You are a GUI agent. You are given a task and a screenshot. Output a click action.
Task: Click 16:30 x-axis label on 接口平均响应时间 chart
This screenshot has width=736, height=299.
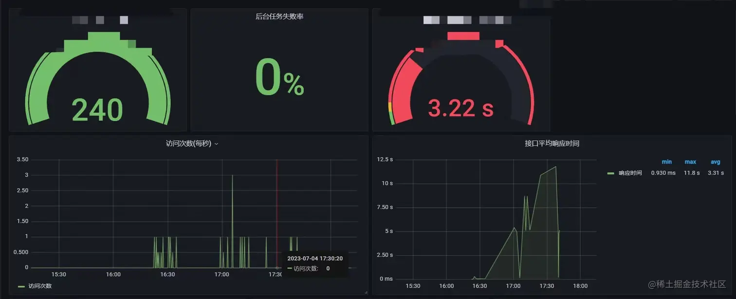479,286
